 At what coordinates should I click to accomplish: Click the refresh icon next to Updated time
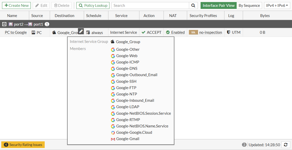click(286, 145)
